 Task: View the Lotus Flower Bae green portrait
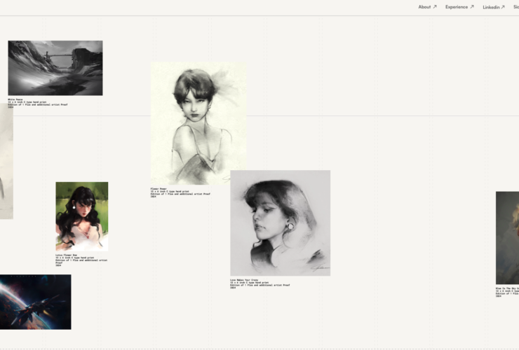82,216
